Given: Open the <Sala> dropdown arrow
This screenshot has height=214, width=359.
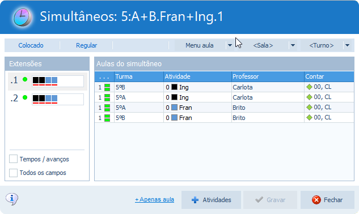Looking at the screenshot, I should pos(293,45).
